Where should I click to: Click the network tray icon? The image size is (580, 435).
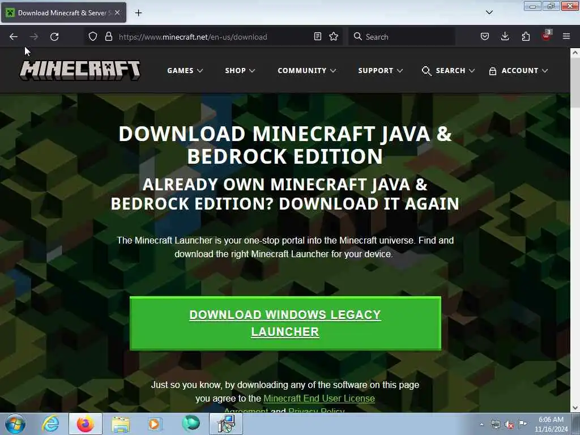click(495, 424)
